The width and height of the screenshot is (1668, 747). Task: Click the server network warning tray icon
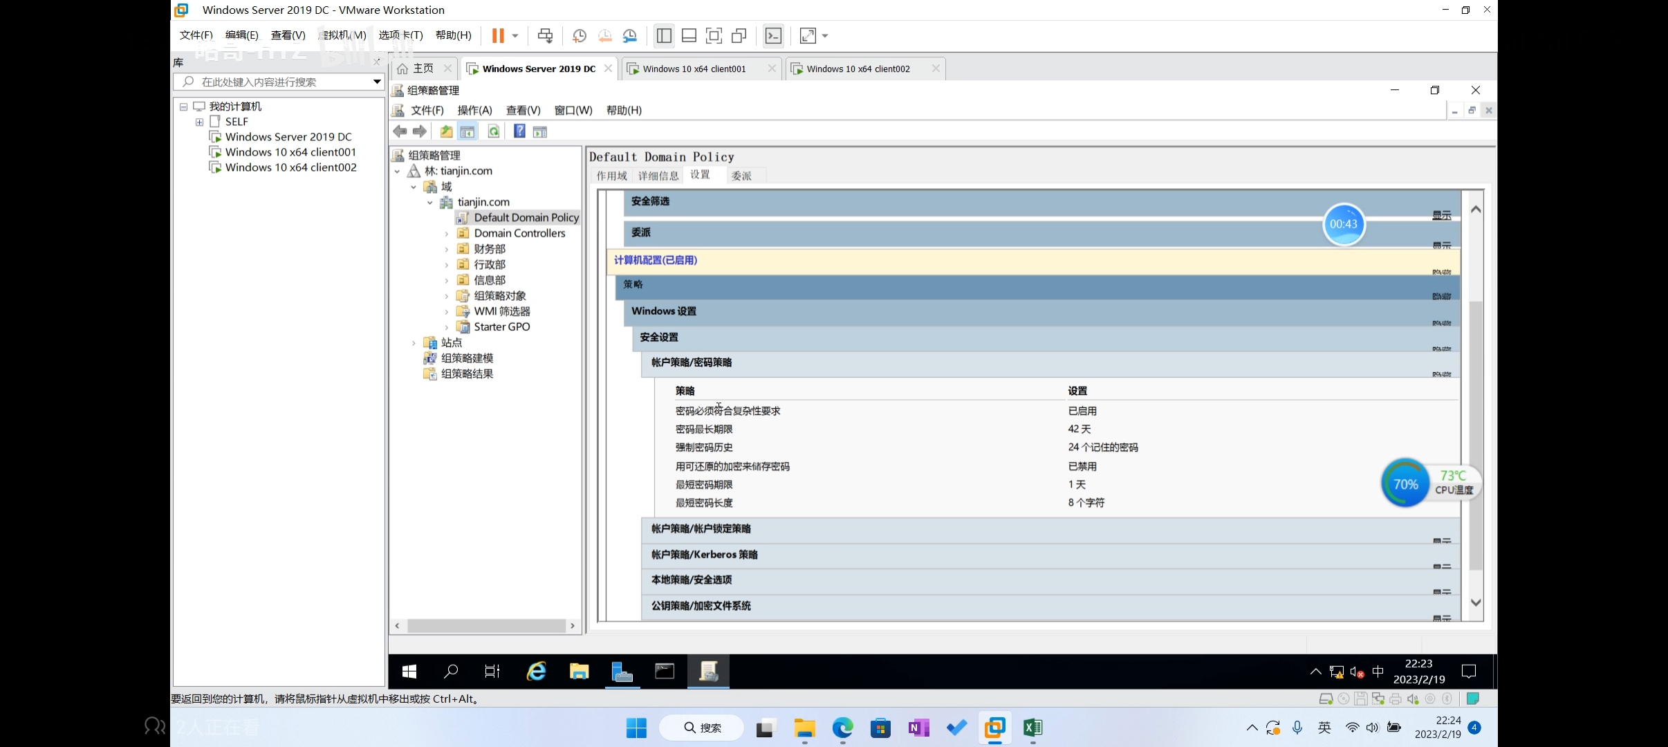pyautogui.click(x=1337, y=672)
